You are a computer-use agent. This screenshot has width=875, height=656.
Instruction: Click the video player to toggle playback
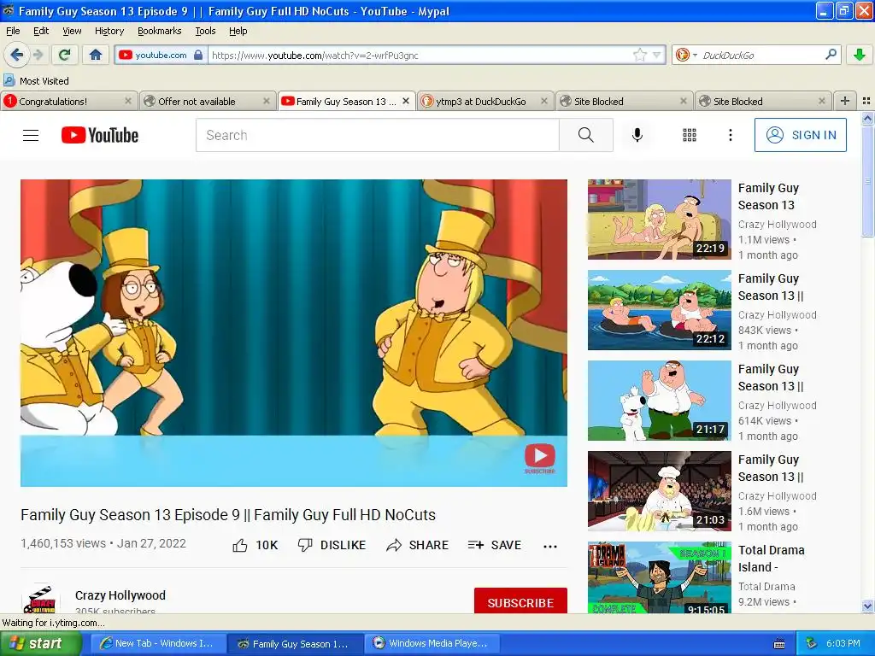(x=294, y=332)
